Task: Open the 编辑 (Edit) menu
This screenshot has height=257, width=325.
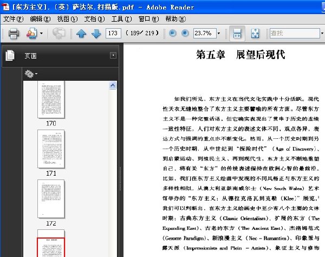Action: [40, 19]
